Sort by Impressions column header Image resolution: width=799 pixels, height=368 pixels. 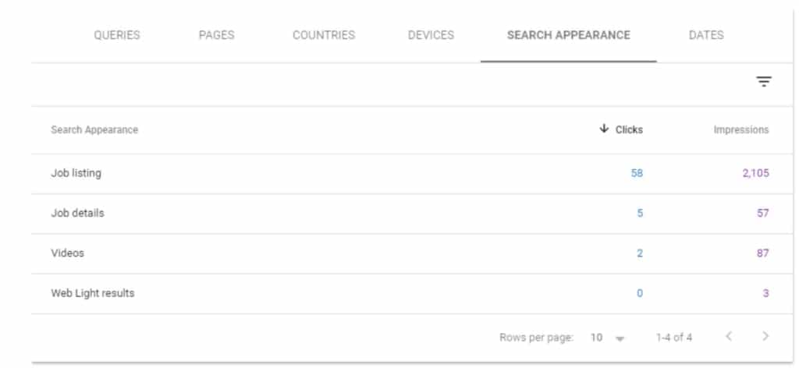click(x=740, y=130)
